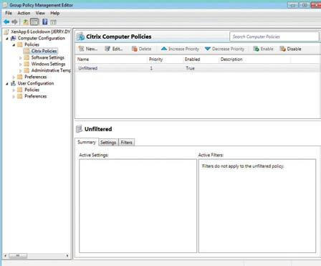Screen dimensions: 321x266
Task: Open the View menu
Action: [x=40, y=13]
